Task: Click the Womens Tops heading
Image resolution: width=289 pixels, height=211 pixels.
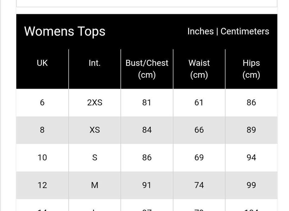Action: [65, 31]
